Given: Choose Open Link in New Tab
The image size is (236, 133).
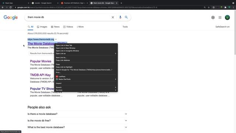Looking at the screenshot, I should [86, 45].
